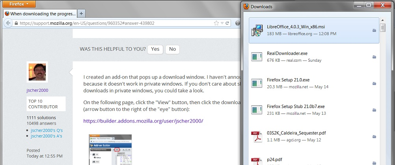The width and height of the screenshot is (395, 165).
Task: Open the link jscher2000's A's
Action: (47, 136)
